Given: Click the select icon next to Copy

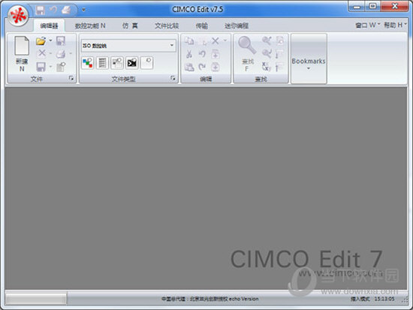Looking at the screenshot, I should pyautogui.click(x=203, y=41).
